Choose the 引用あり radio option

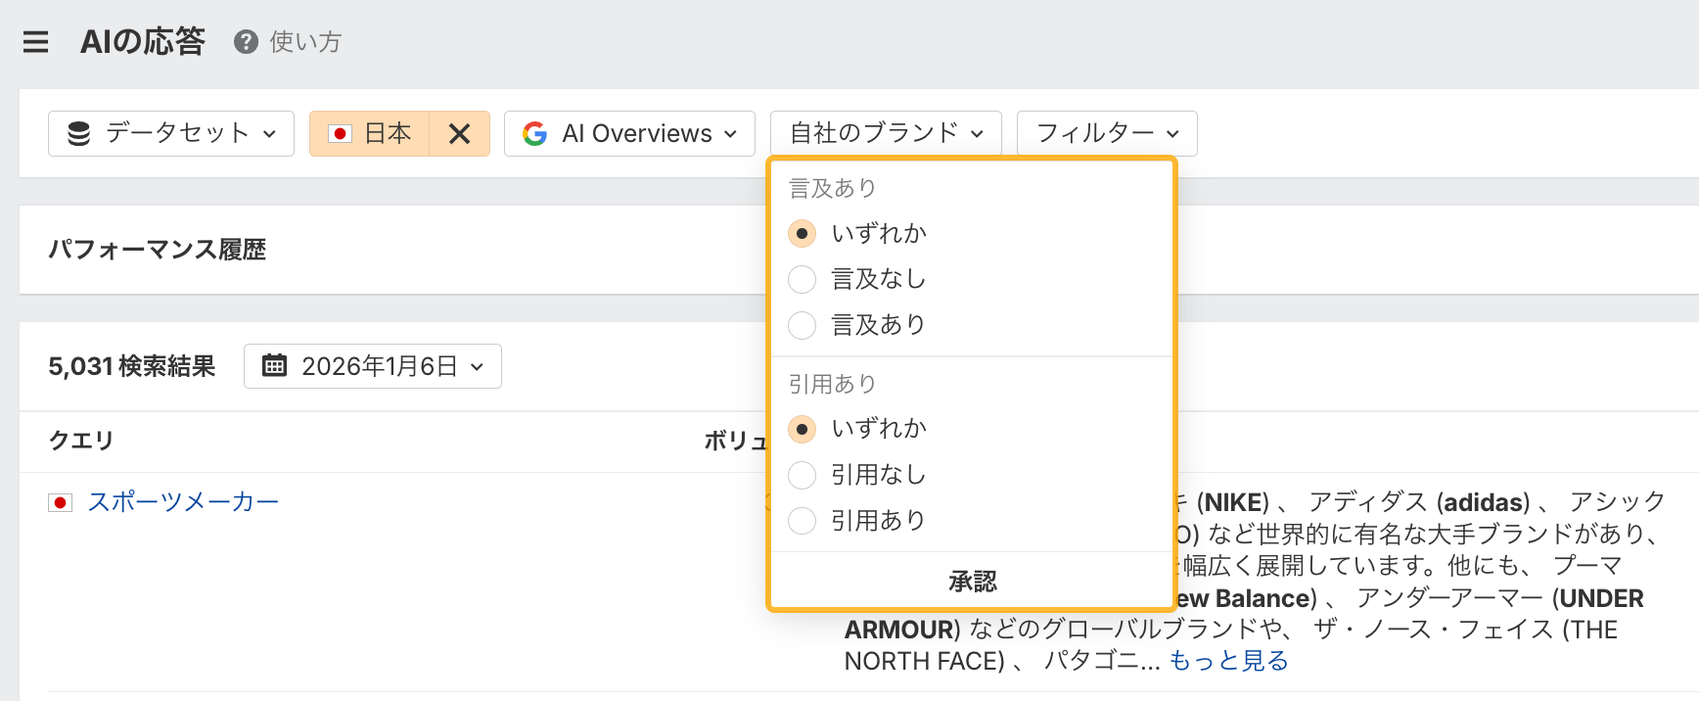(x=802, y=521)
